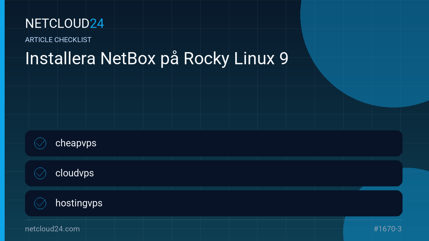The width and height of the screenshot is (429, 241).
Task: Click the checkmark icon beside cheapvps
Action: [40, 143]
